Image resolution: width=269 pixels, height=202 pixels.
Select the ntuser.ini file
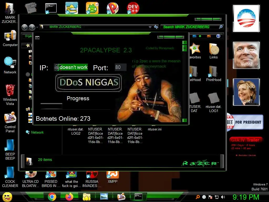pos(154,129)
